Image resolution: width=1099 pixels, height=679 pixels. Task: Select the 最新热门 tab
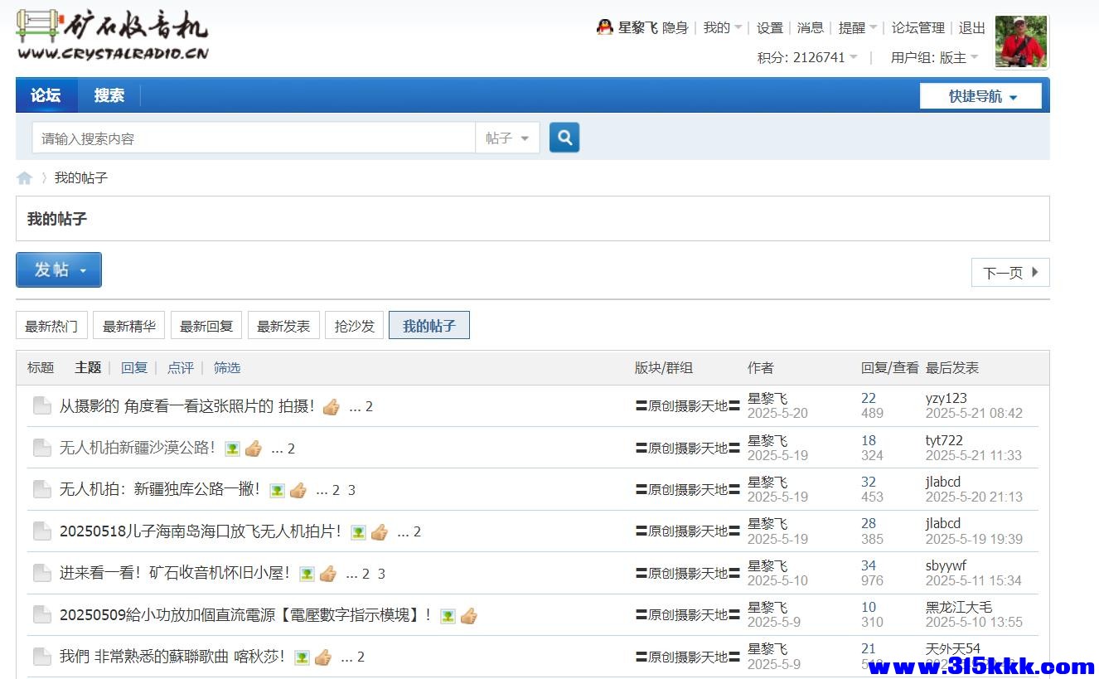click(51, 325)
